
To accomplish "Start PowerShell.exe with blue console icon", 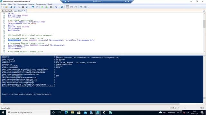I will [61, 7].
